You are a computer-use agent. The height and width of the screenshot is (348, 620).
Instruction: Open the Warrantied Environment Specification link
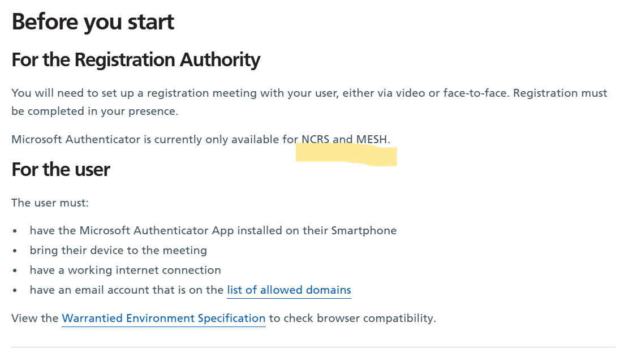pyautogui.click(x=163, y=318)
